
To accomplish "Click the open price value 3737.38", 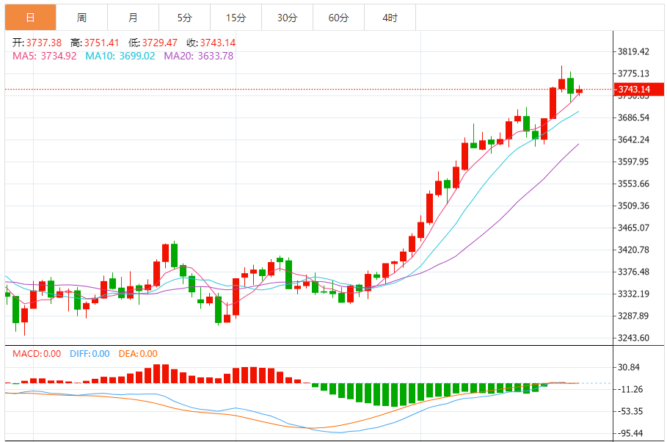I will [44, 43].
